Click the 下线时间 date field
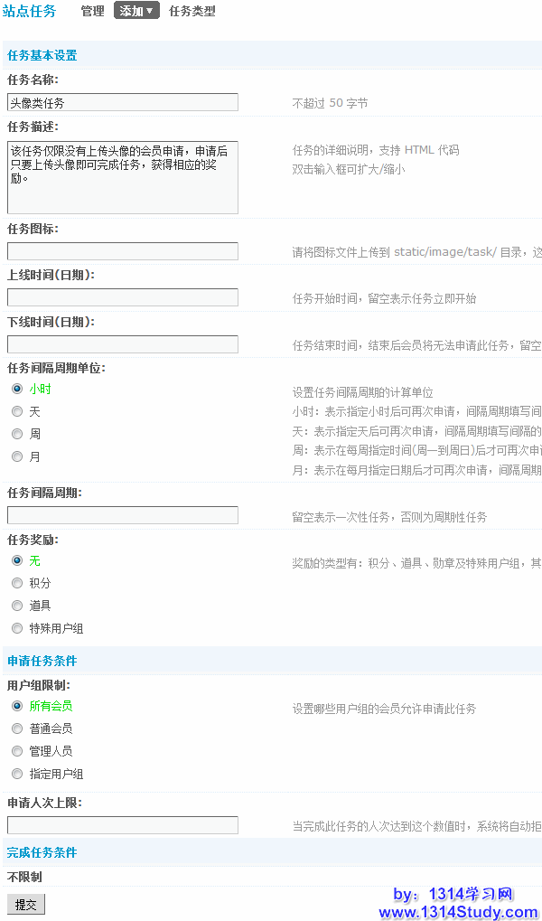The image size is (542, 921). (123, 344)
